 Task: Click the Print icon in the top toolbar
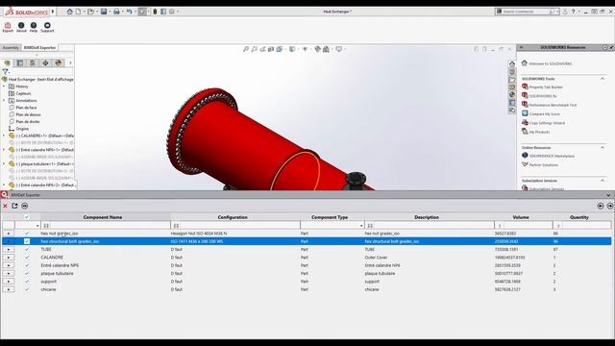point(116,12)
